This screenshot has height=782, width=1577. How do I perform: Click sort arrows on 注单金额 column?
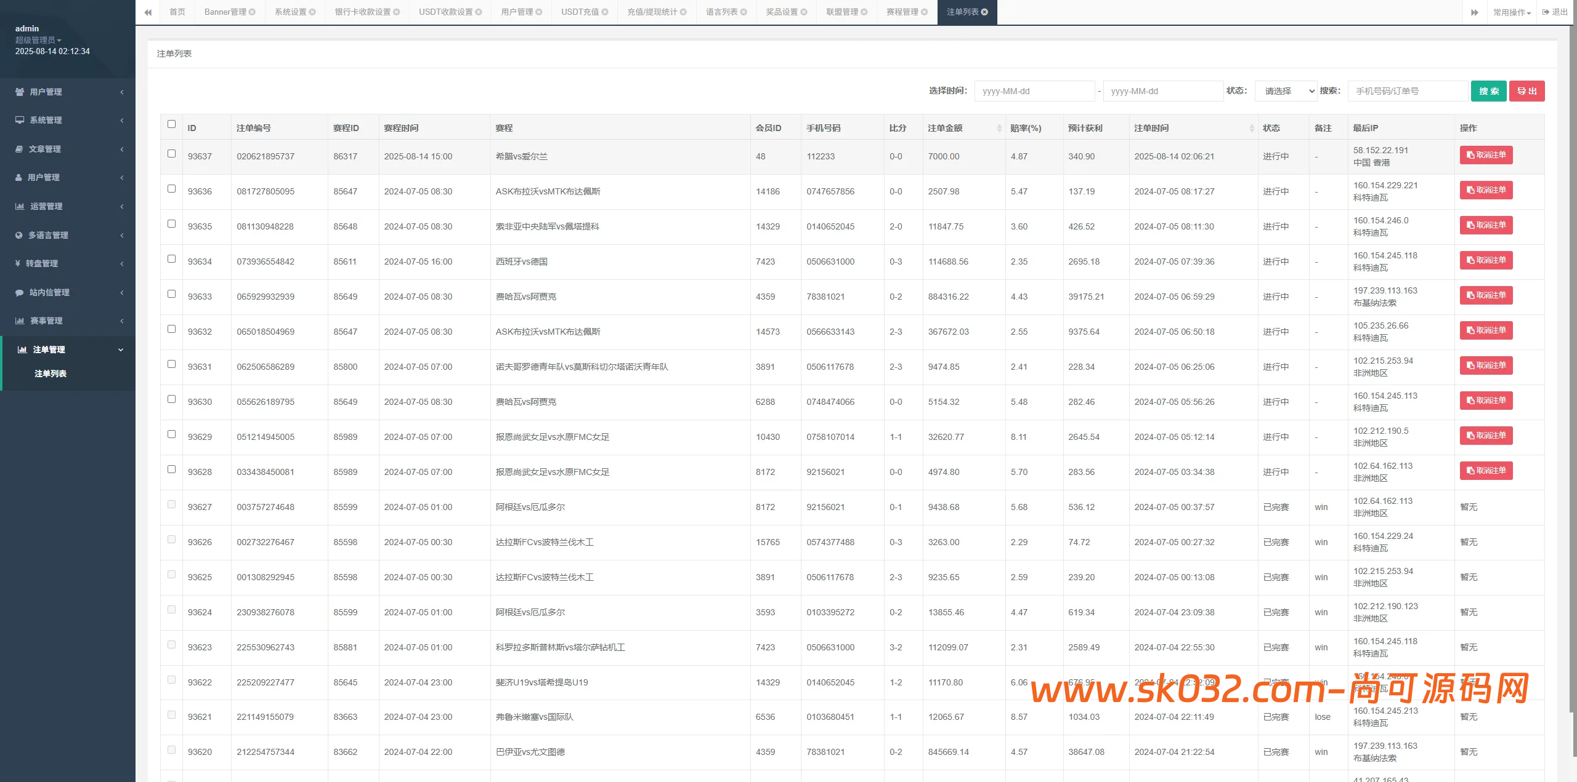click(999, 128)
